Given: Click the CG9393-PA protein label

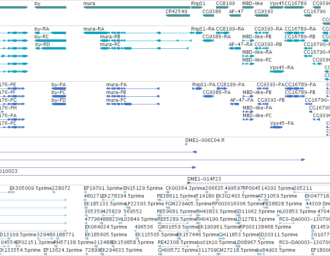Looking at the screenshot, I should tap(270, 85).
